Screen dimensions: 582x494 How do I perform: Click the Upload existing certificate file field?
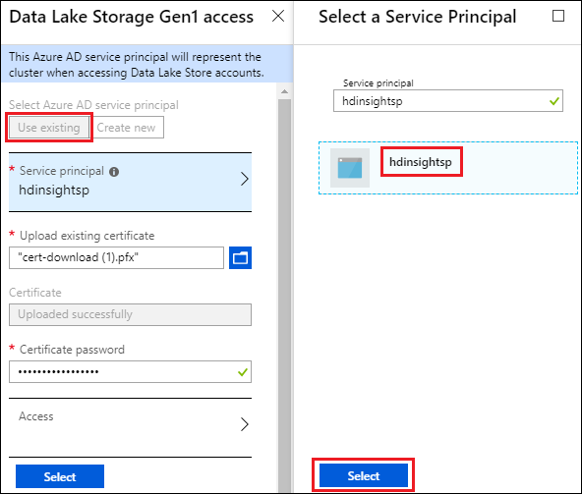[x=117, y=257]
